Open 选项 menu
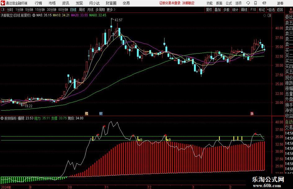Screen dimensions: 293x189 [x=238, y=3]
